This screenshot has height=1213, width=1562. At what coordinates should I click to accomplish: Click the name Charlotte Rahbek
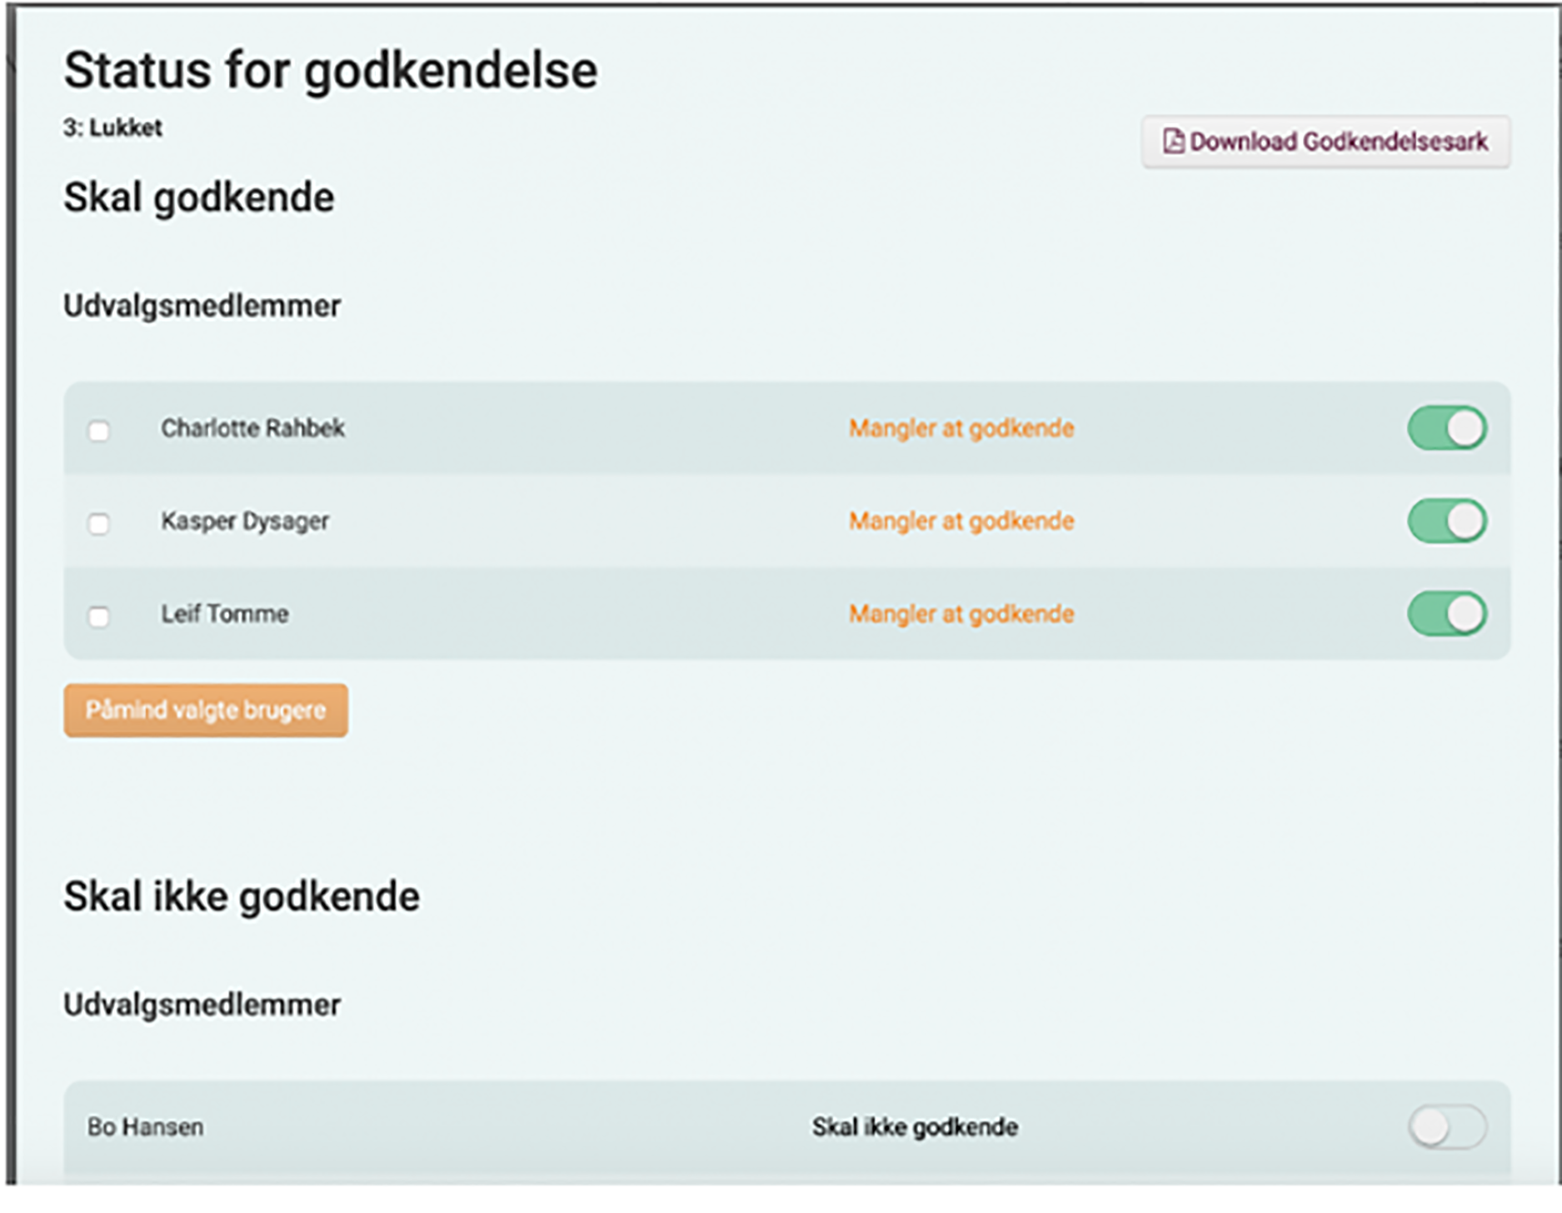coord(252,428)
